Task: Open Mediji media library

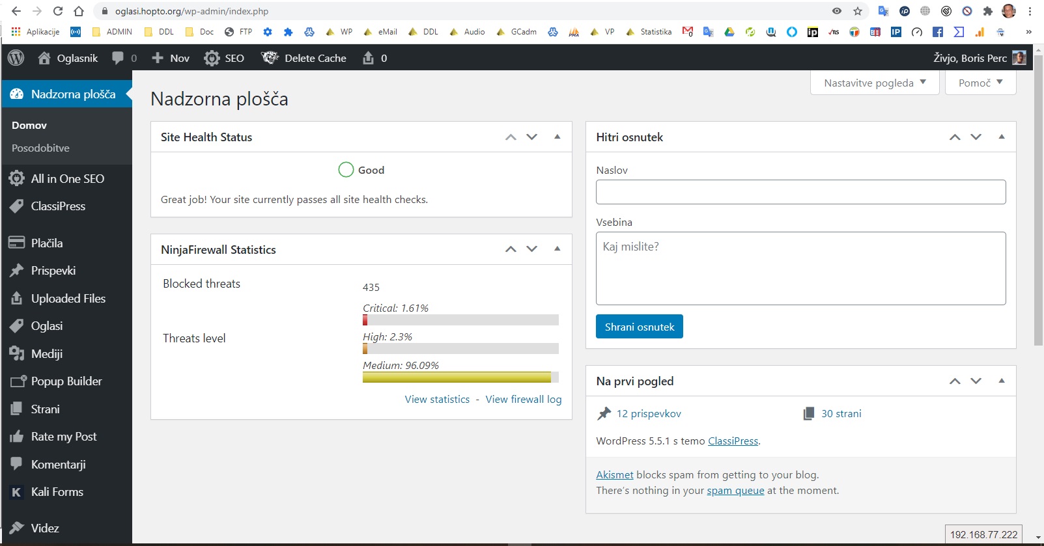Action: [x=66, y=353]
